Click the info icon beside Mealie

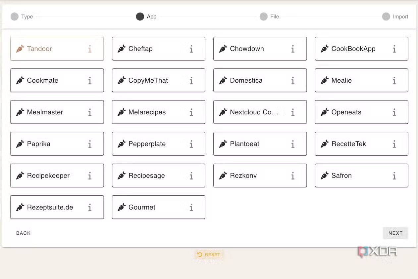tap(394, 81)
